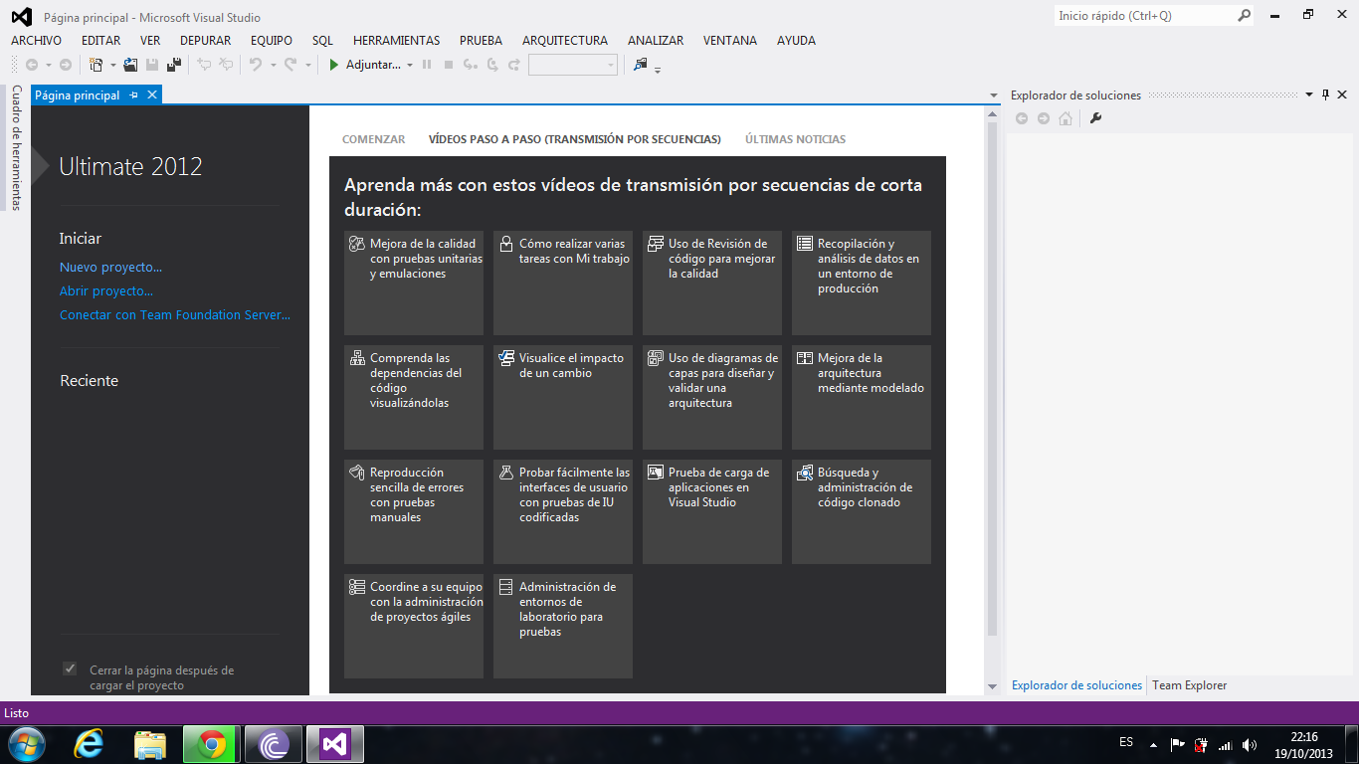The height and width of the screenshot is (764, 1359).
Task: Click Conectar con Team Foundation Server link
Action: (175, 314)
